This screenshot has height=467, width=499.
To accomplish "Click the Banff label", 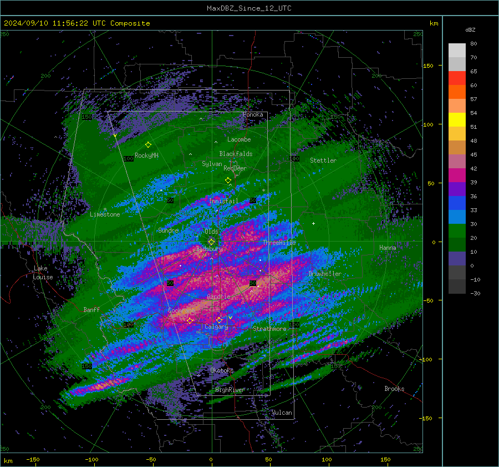I will point(91,309).
